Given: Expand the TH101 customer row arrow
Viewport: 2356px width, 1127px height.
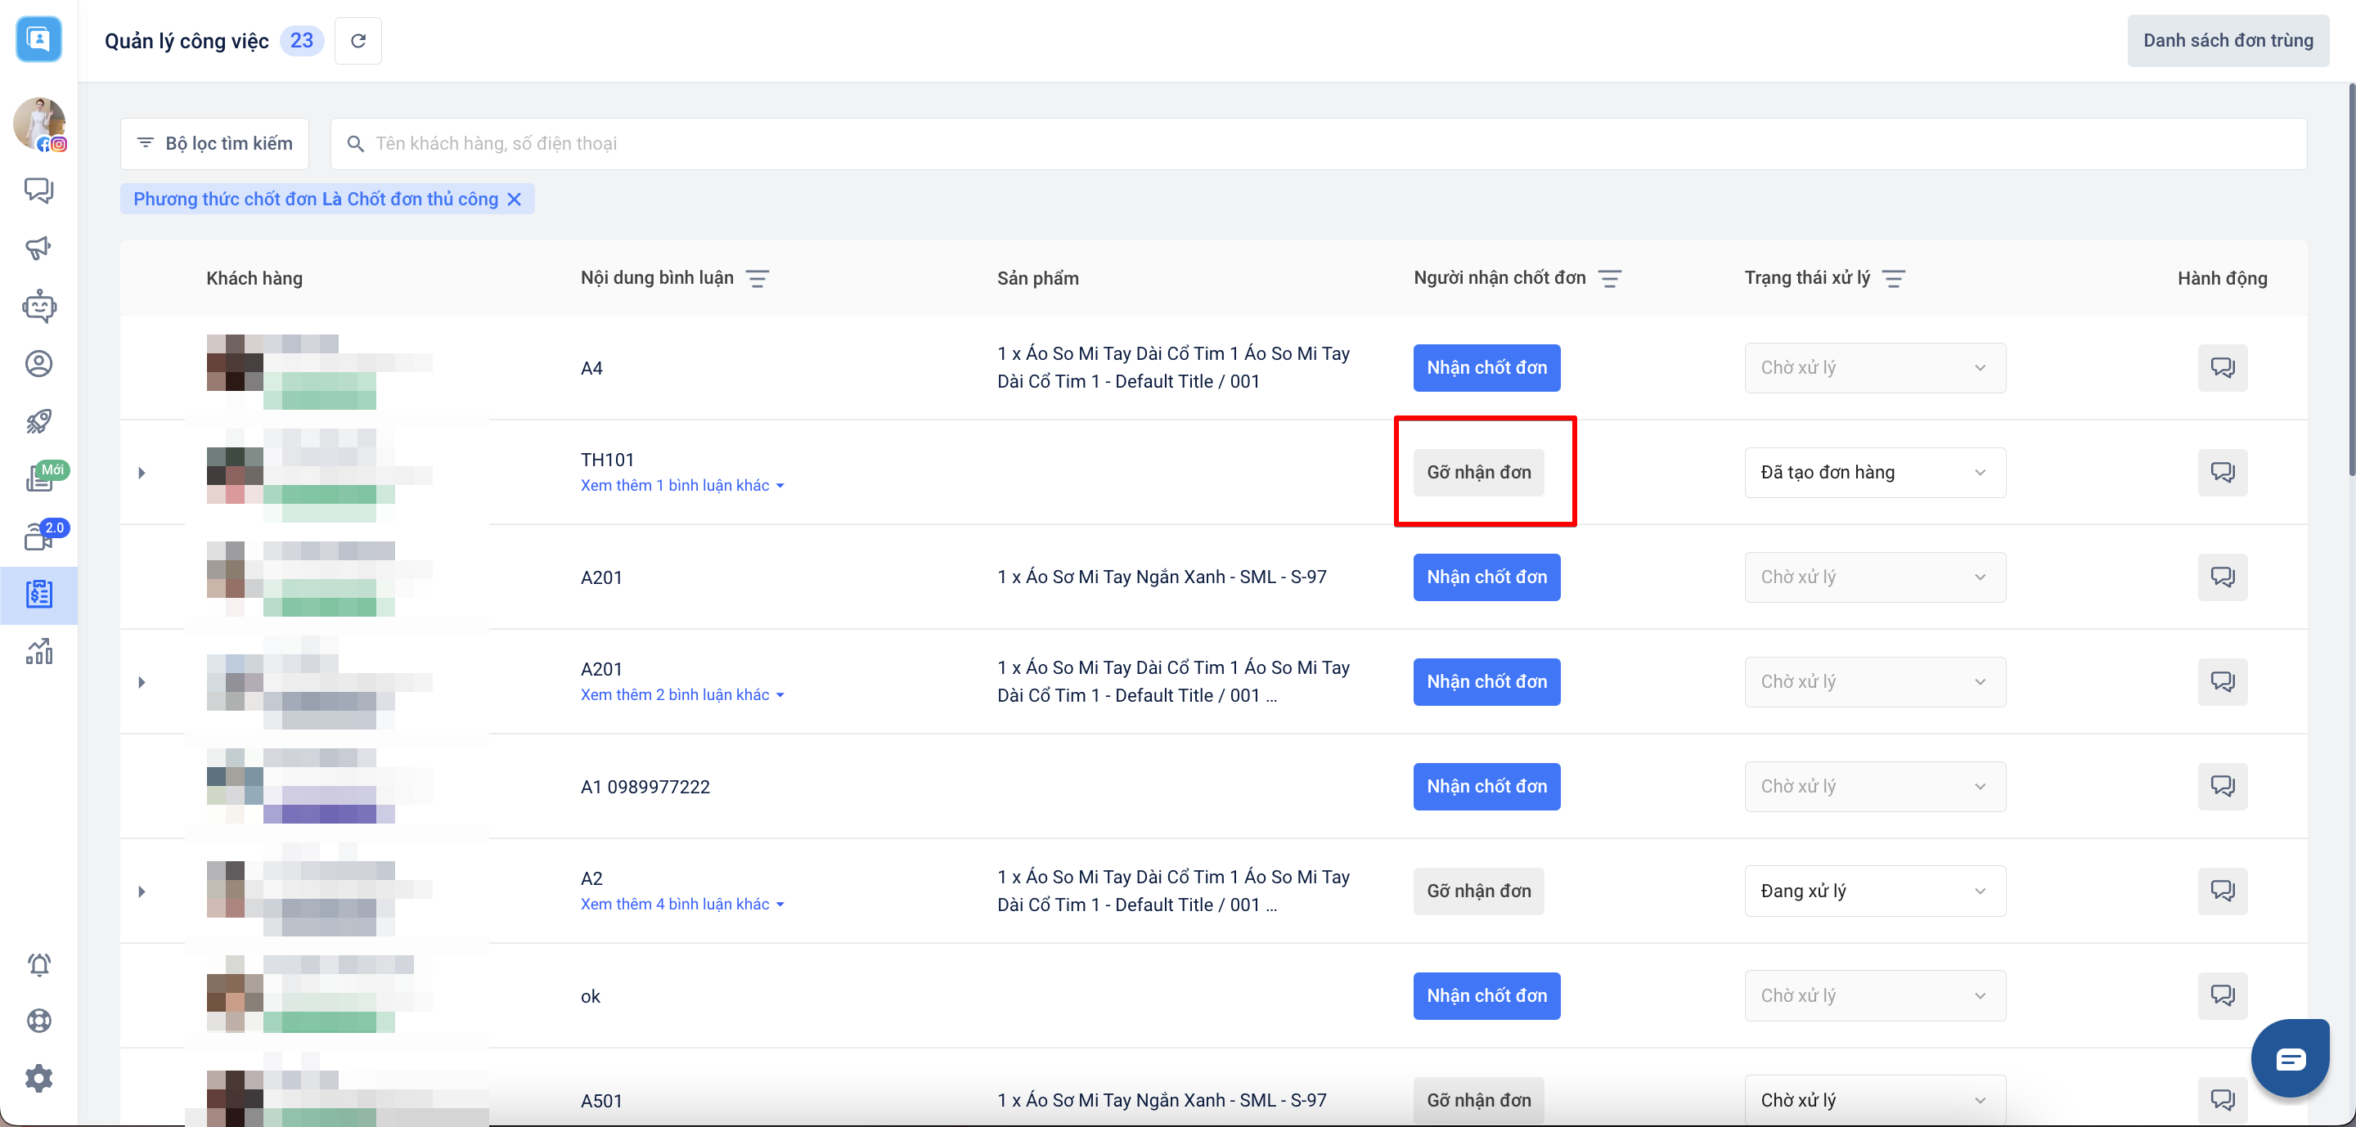Looking at the screenshot, I should pos(142,473).
